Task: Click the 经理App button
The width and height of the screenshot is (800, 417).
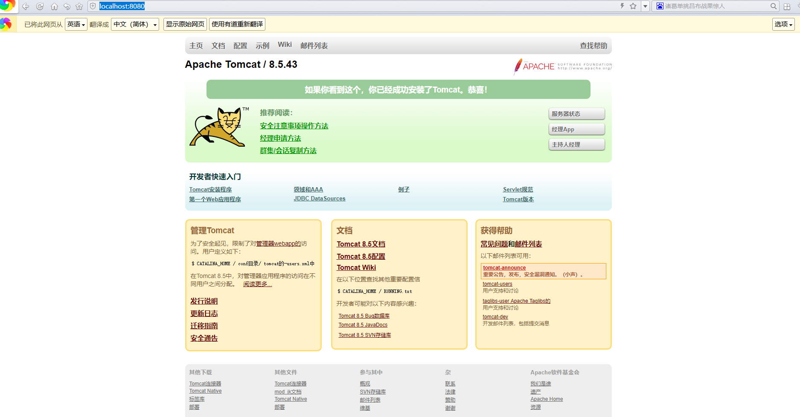Action: 576,129
